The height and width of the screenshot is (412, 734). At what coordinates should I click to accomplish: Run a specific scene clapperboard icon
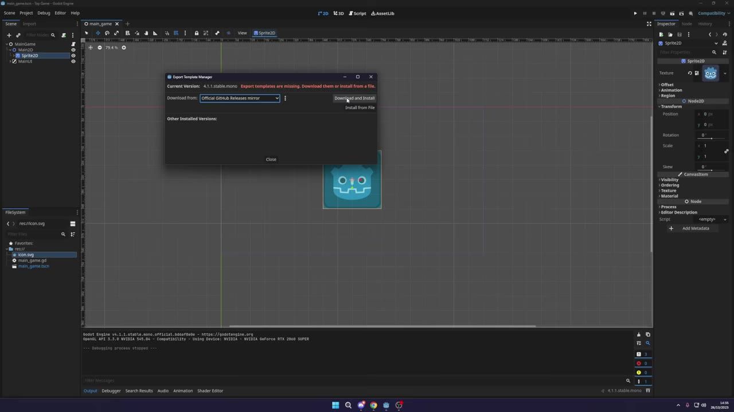point(681,13)
